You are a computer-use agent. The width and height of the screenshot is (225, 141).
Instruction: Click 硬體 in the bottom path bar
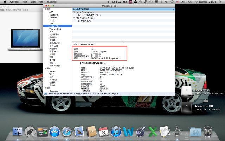[x=78, y=94]
